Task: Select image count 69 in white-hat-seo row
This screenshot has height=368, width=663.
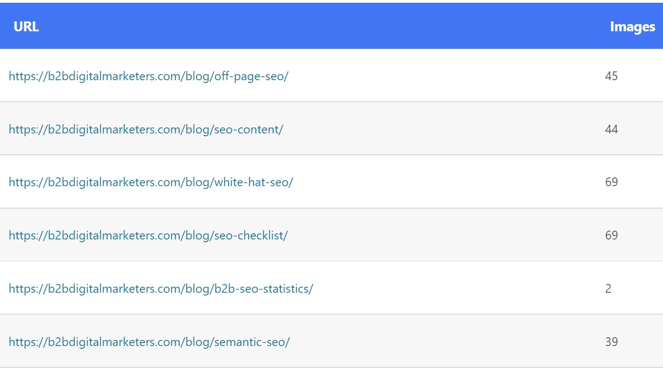Action: [611, 182]
